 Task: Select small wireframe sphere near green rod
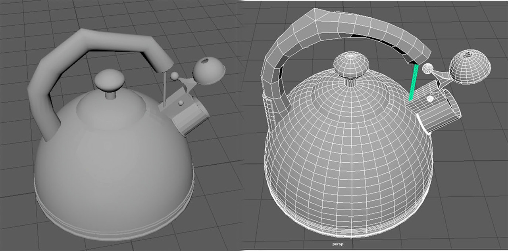pos(427,68)
